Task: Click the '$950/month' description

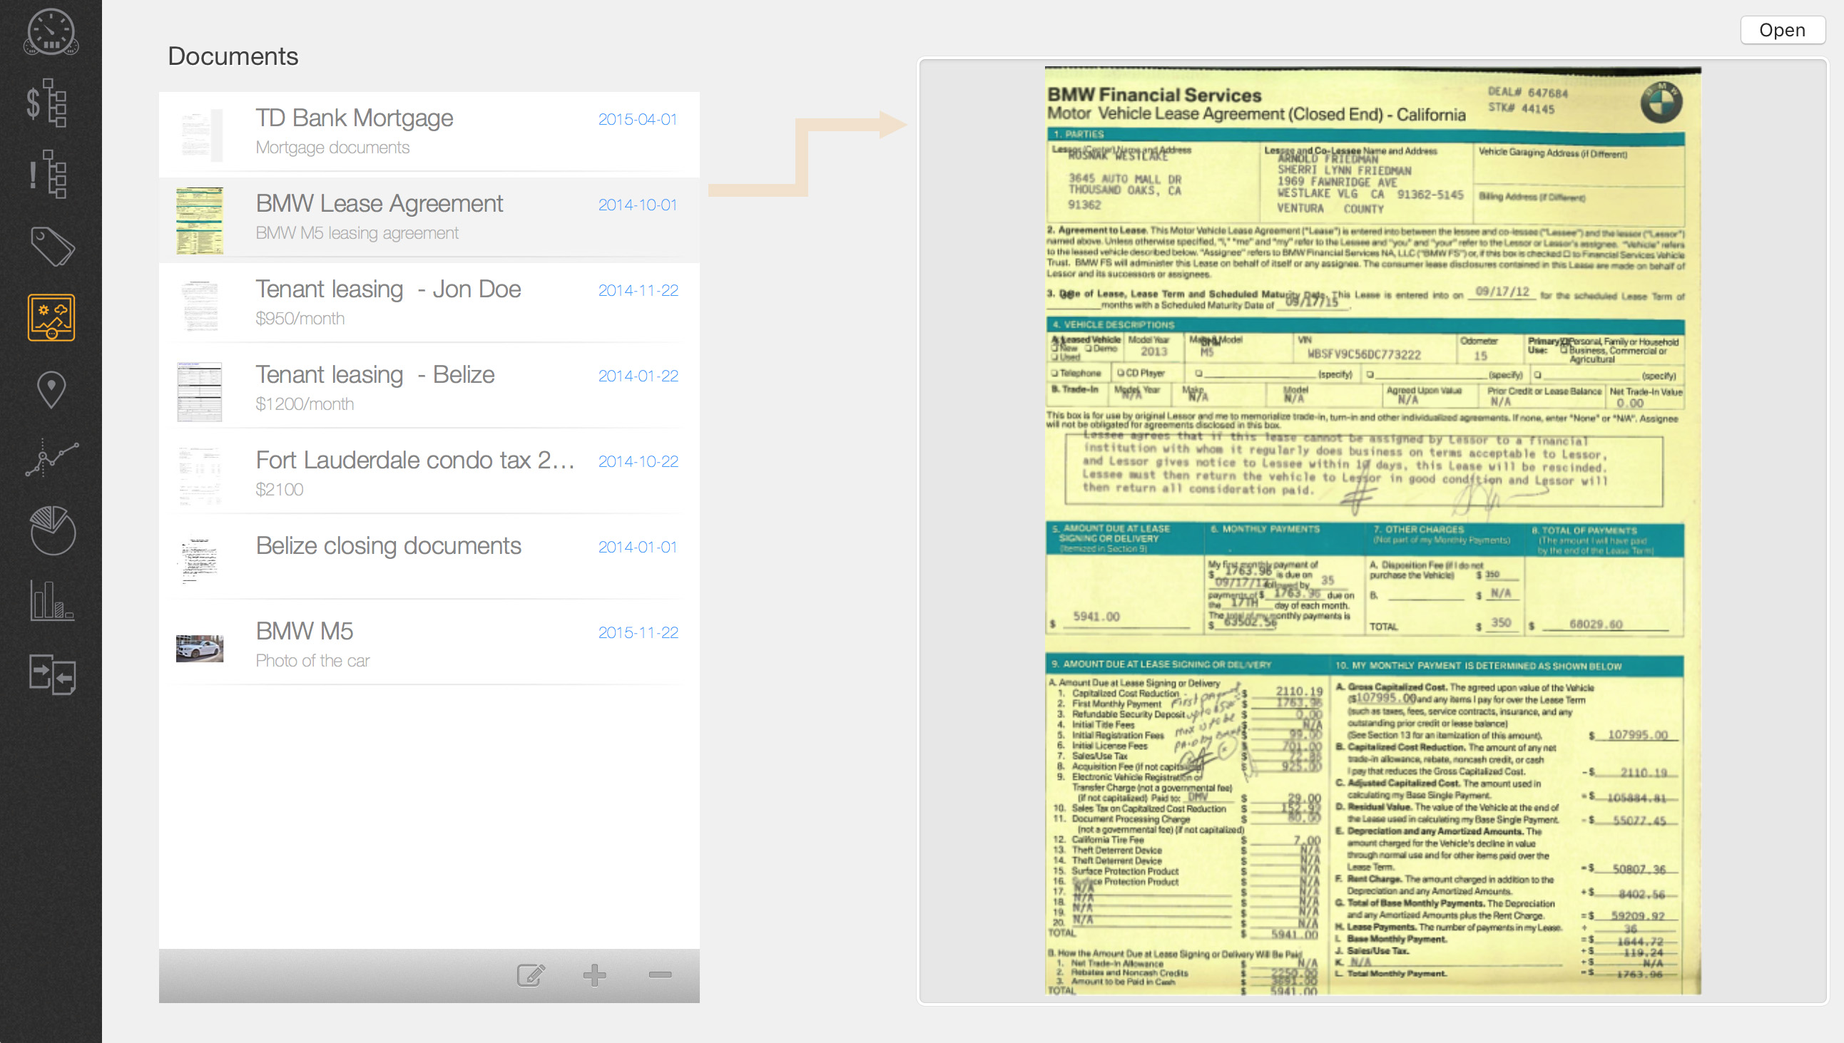Action: [300, 318]
